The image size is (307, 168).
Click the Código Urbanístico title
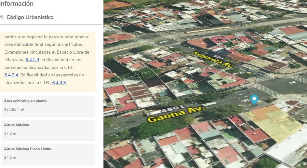(x=30, y=17)
